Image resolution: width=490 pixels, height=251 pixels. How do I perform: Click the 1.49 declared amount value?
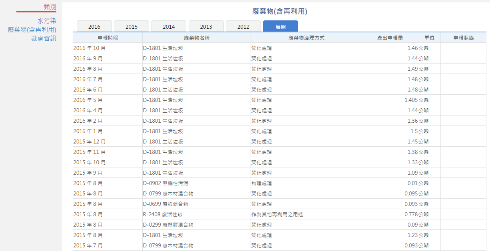point(412,69)
